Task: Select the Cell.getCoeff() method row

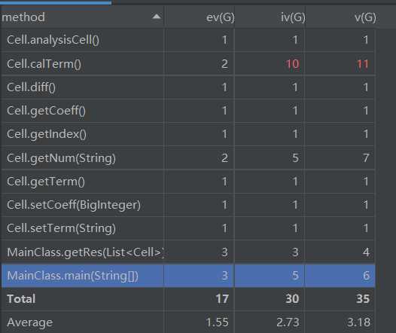Action: (x=188, y=111)
